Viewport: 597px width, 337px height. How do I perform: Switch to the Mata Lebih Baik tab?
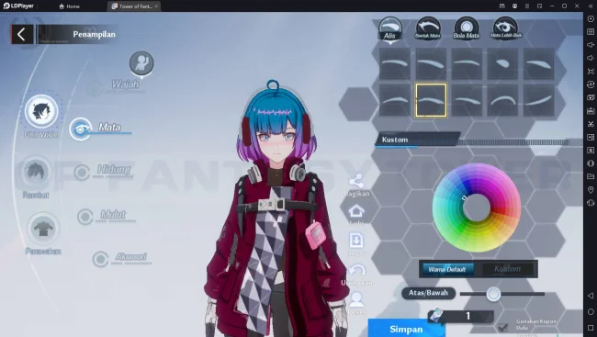[x=506, y=28]
